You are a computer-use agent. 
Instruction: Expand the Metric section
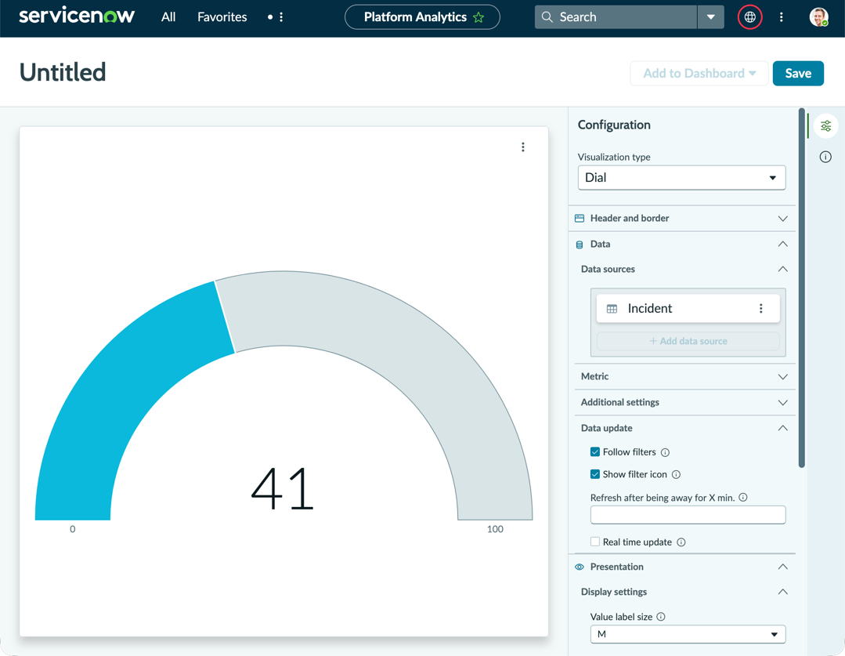coord(685,376)
